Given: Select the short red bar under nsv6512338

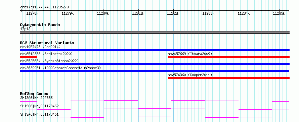Looking at the screenshot, I should click(29, 57).
